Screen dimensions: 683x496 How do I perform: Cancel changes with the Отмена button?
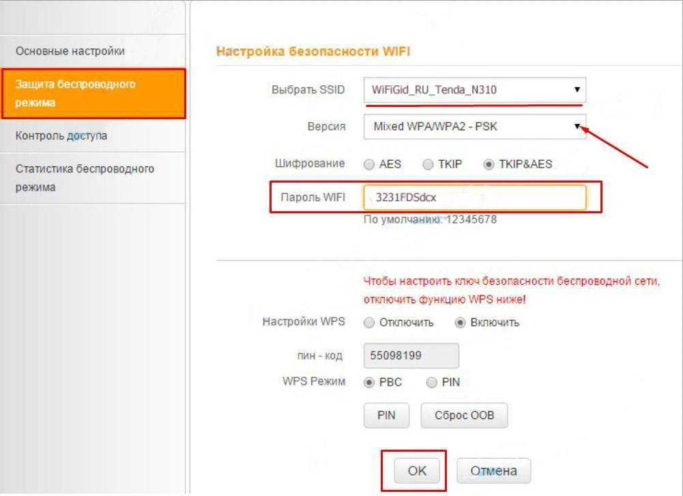493,471
